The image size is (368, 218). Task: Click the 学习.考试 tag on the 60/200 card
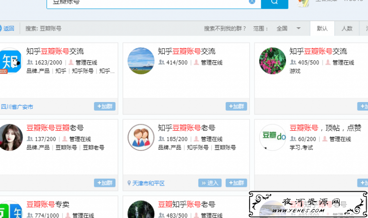coord(301,148)
